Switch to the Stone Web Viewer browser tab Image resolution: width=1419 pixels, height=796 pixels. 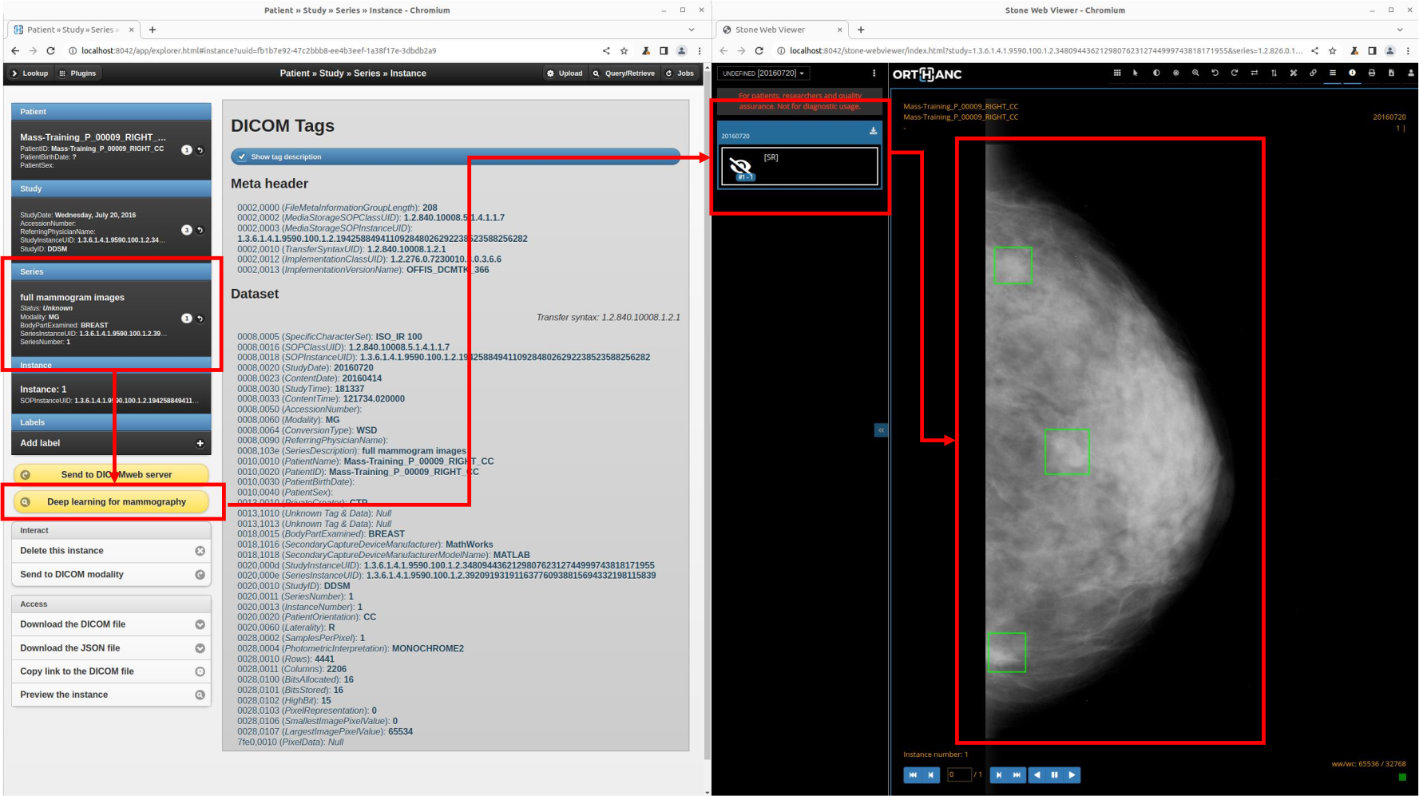pyautogui.click(x=780, y=30)
